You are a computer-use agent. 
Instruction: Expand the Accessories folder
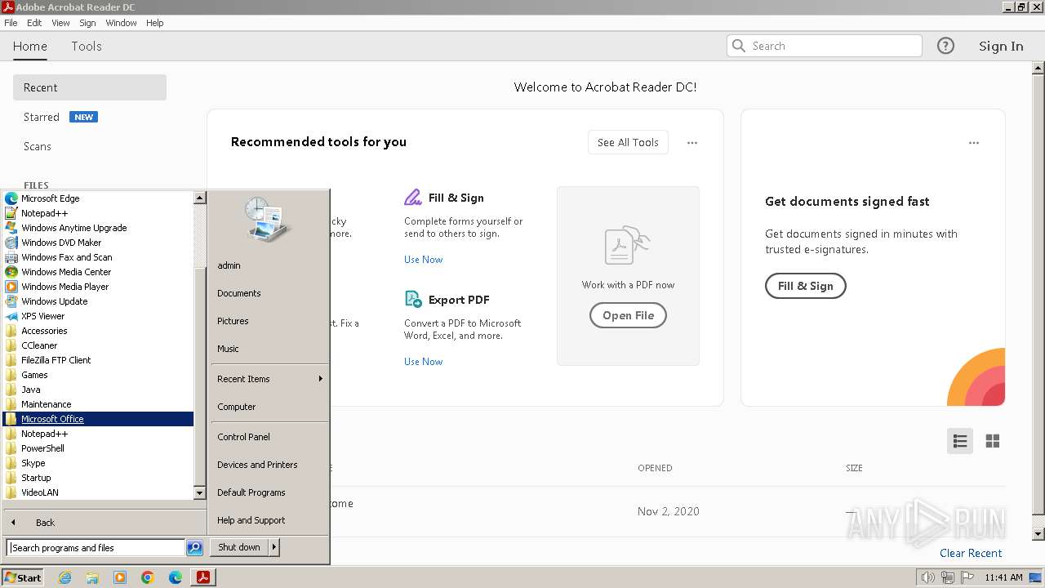[98, 331]
